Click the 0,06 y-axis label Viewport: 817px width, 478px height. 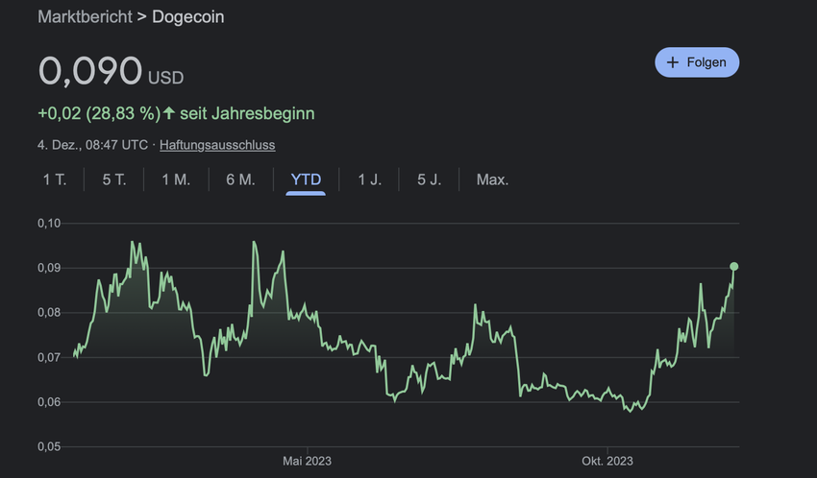pos(49,402)
